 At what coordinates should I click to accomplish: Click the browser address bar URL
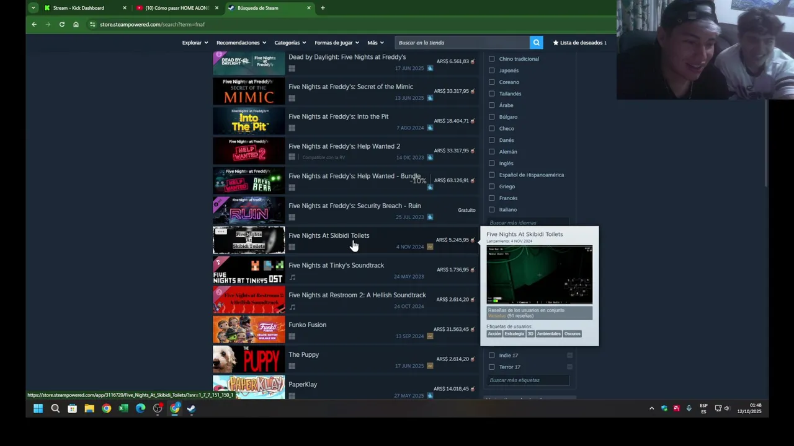click(x=152, y=24)
